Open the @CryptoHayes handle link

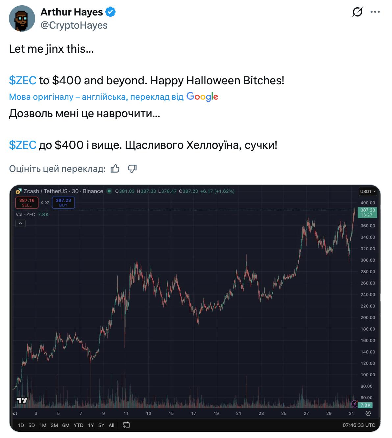[74, 25]
